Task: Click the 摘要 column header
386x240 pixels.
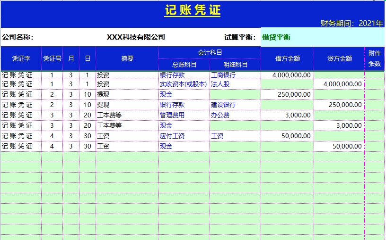Action: [127, 58]
